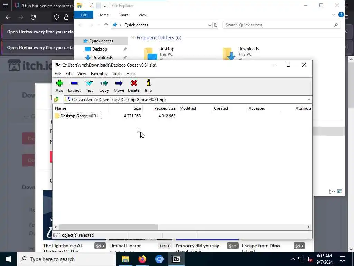This screenshot has height=266, width=354.
Task: Click File Explorer up directory arrow
Action: coord(106,25)
